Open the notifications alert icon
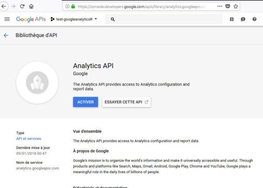This screenshot has height=188, width=263. (x=243, y=19)
